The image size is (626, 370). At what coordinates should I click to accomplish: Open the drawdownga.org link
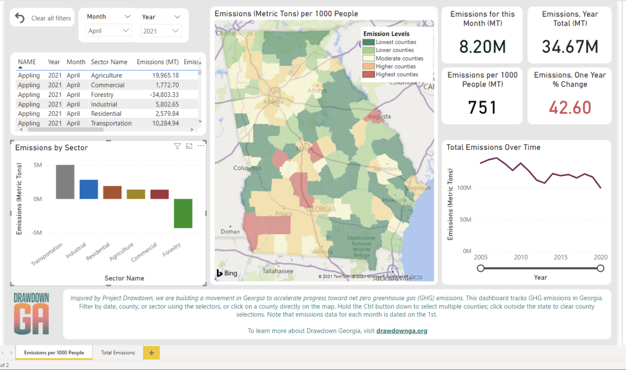(x=402, y=330)
